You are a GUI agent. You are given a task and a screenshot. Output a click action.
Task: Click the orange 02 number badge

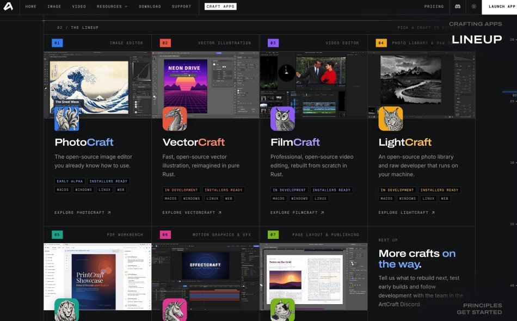(x=165, y=43)
